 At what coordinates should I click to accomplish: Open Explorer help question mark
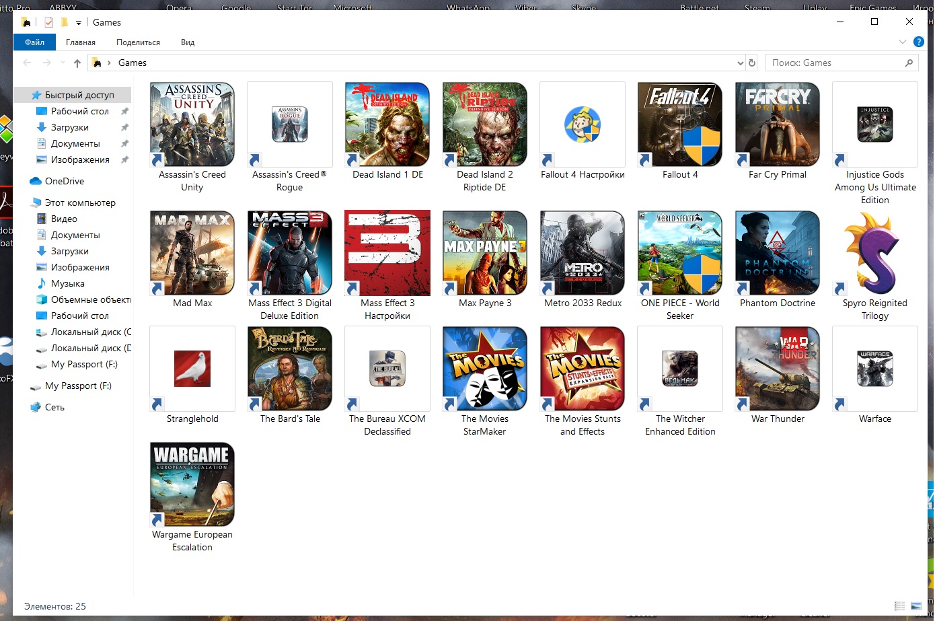pos(919,42)
